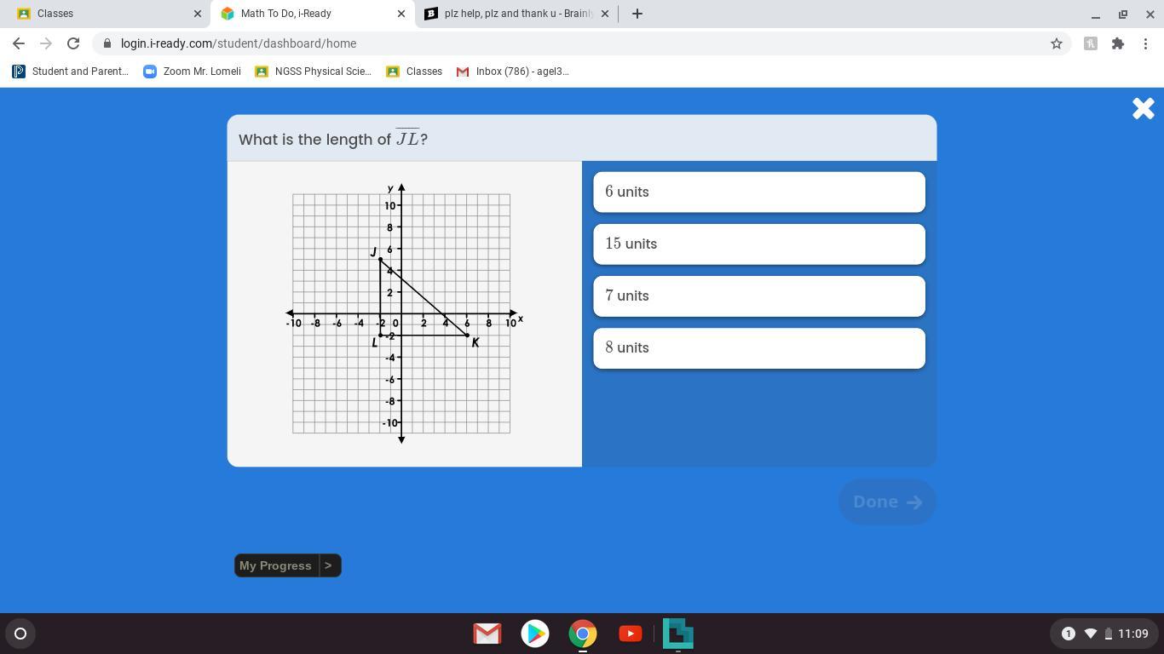Open Chrome from the shelf
The image size is (1164, 654).
(x=583, y=634)
